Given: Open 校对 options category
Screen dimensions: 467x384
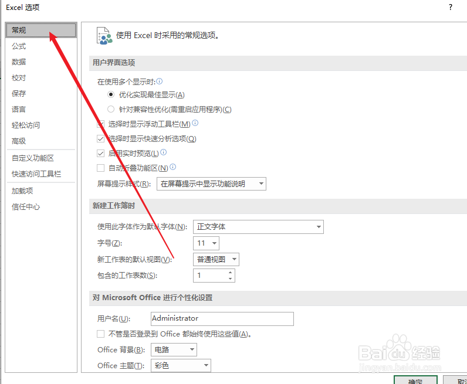Looking at the screenshot, I should [x=41, y=78].
